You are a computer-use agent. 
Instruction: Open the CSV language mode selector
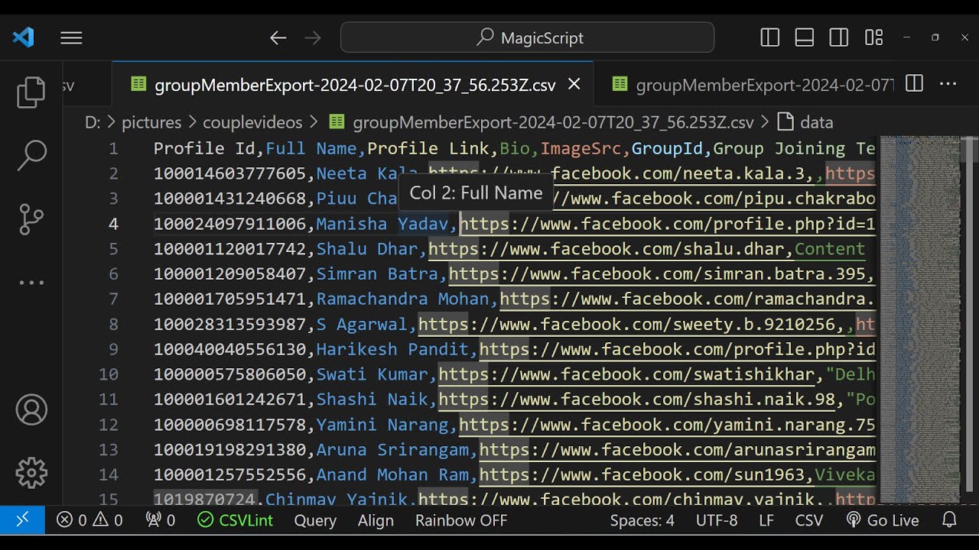(808, 520)
